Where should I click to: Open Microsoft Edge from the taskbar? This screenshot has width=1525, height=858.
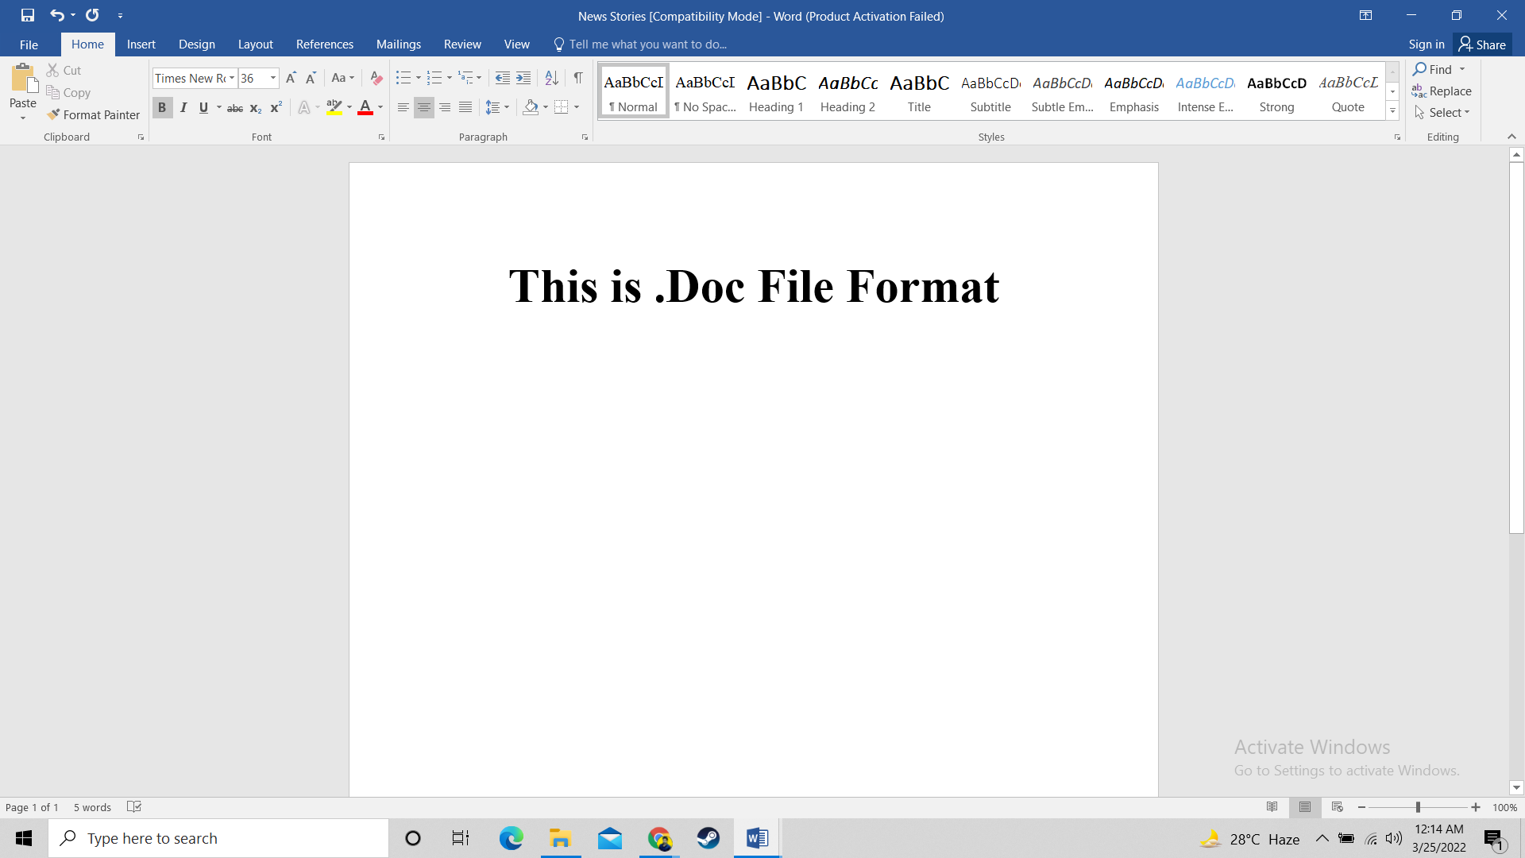[x=511, y=838]
